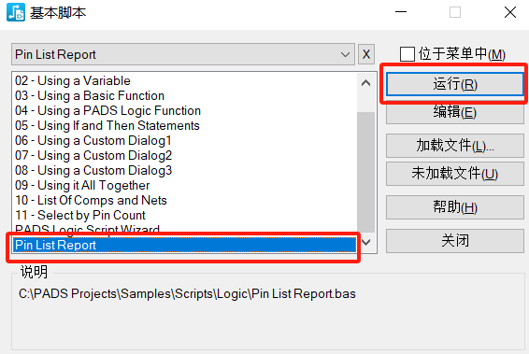Open help with the 帮助(H) button

tap(455, 207)
